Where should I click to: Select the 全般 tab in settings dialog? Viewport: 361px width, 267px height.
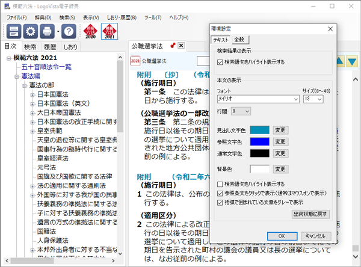coord(239,40)
